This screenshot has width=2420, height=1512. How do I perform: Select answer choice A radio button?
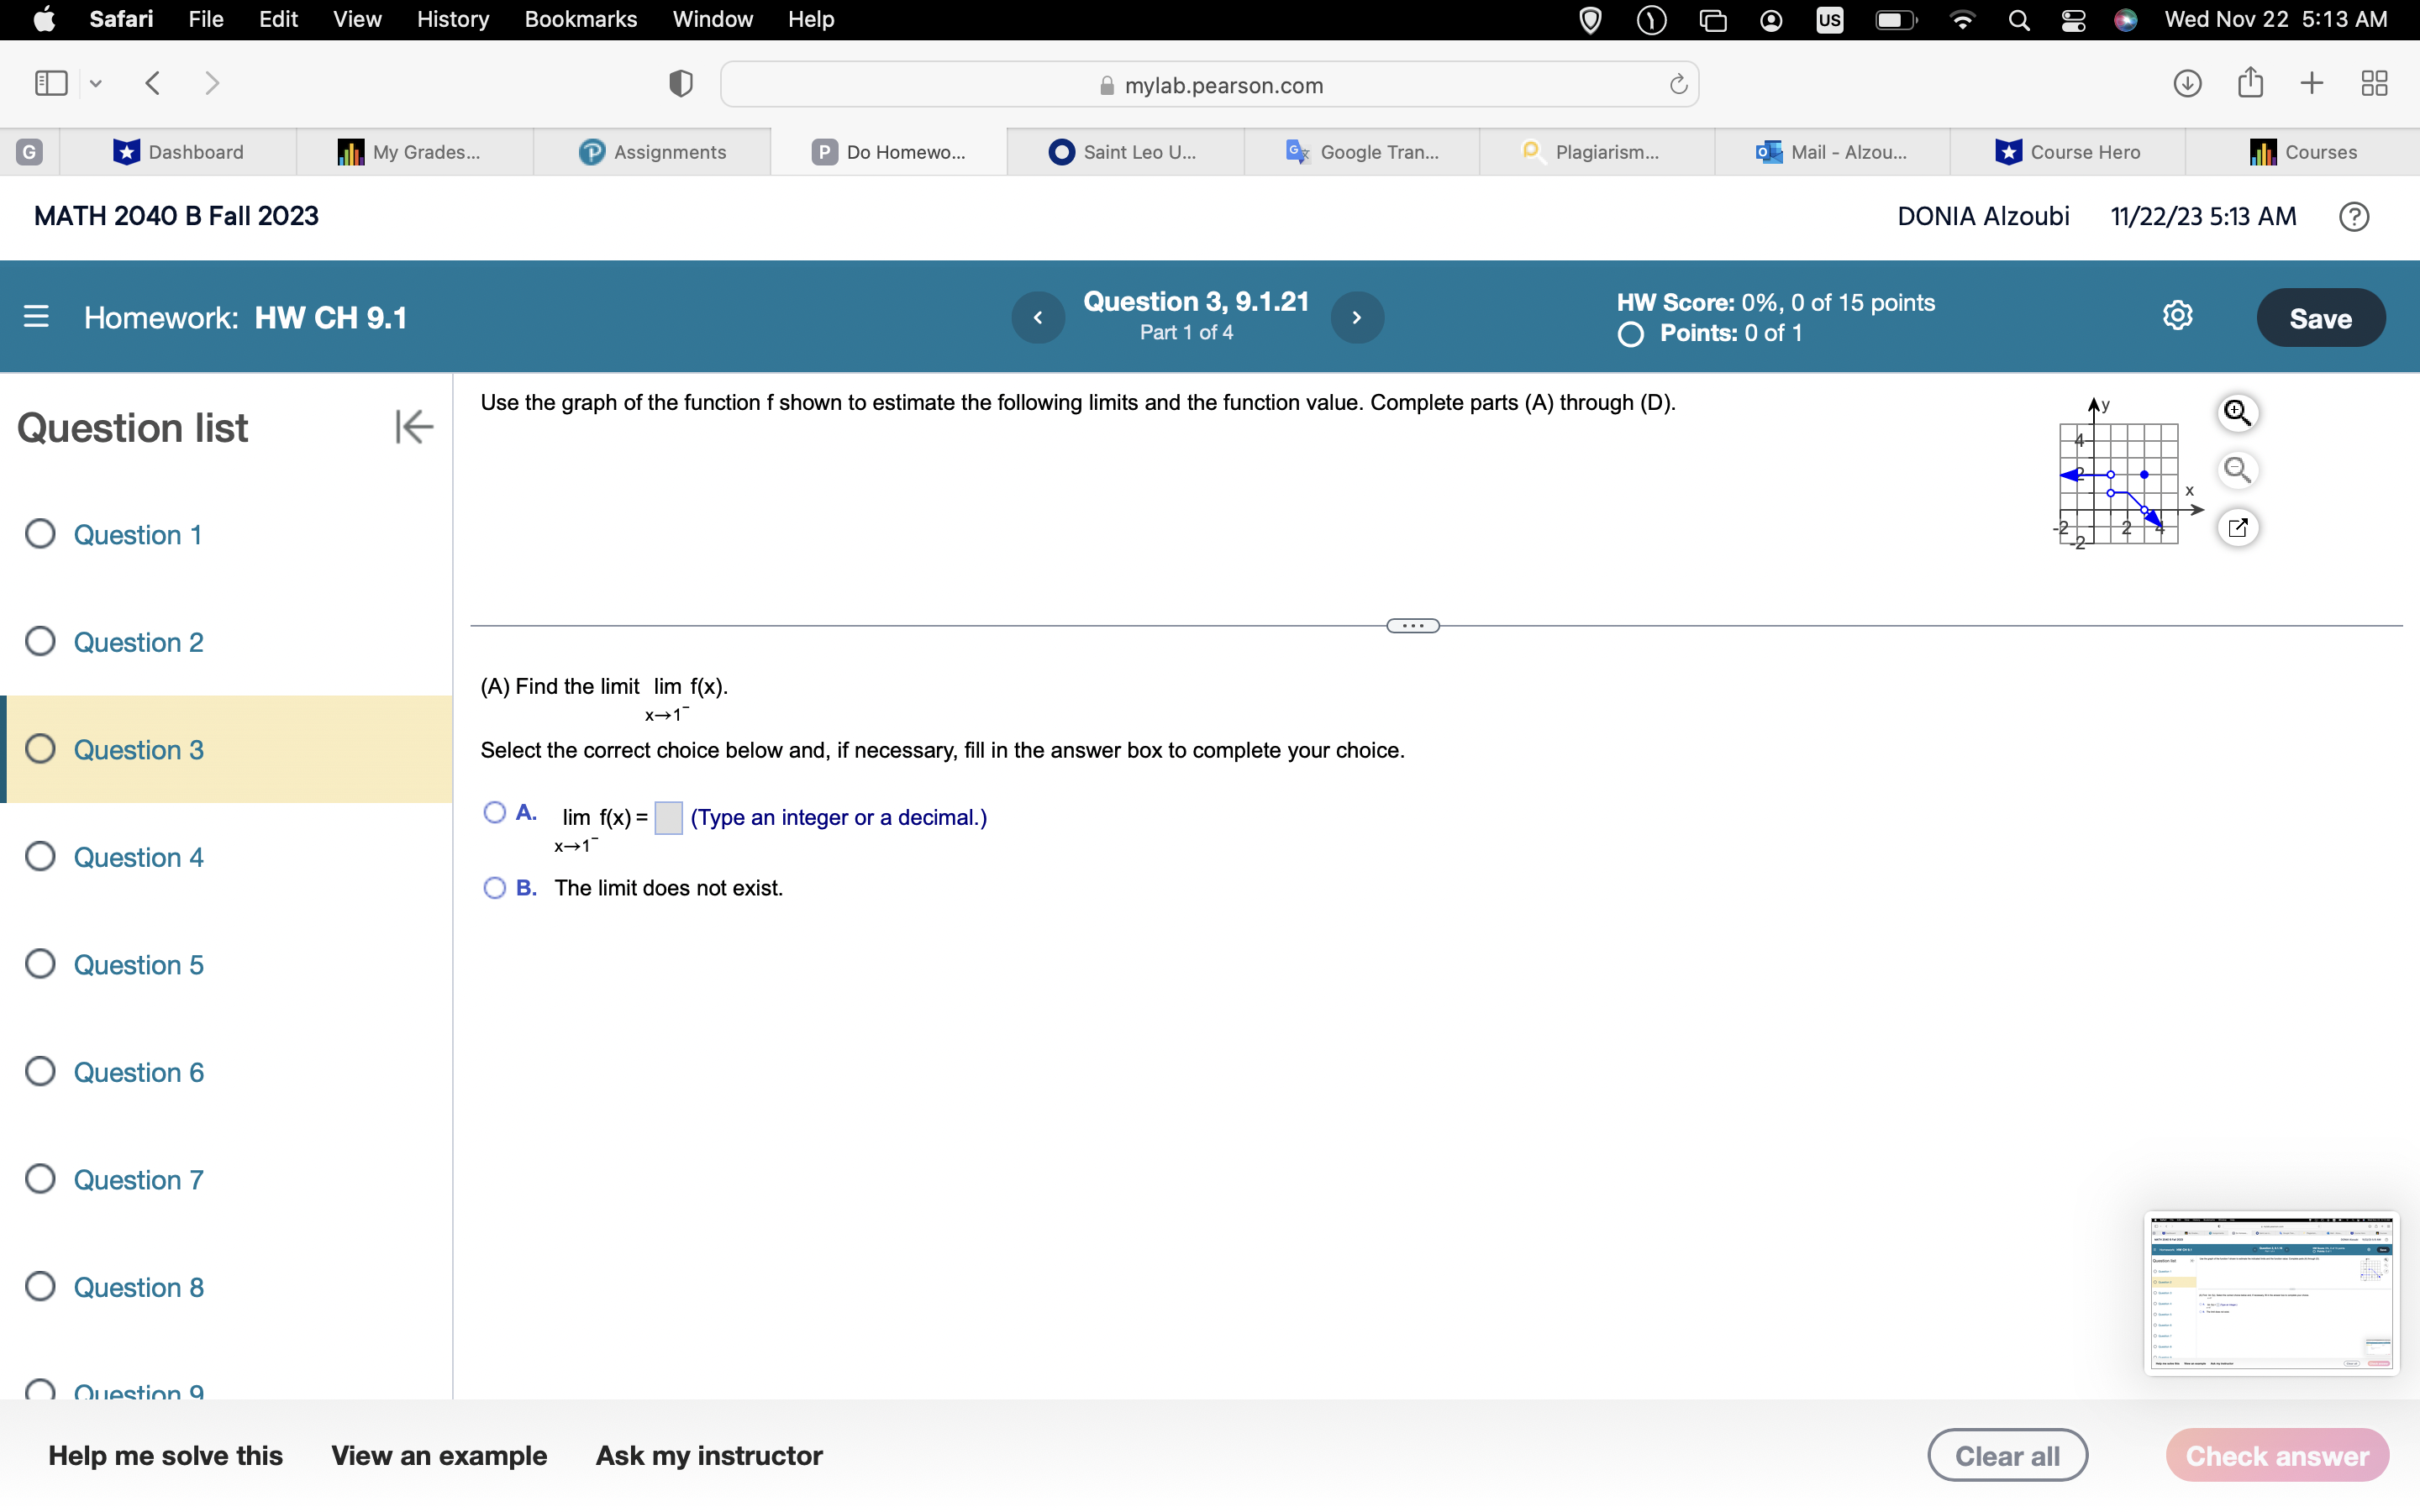[x=494, y=812]
